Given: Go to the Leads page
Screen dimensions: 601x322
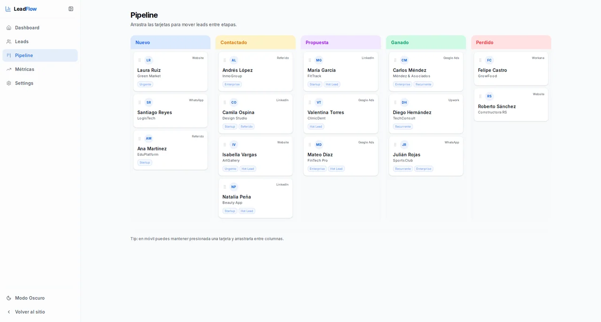Looking at the screenshot, I should (40, 41).
